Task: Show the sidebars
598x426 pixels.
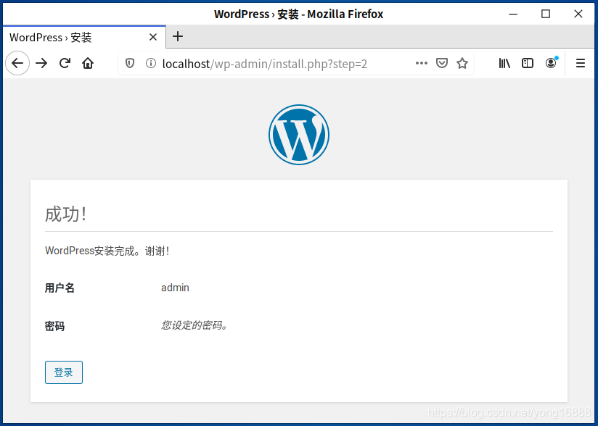Action: click(x=528, y=63)
